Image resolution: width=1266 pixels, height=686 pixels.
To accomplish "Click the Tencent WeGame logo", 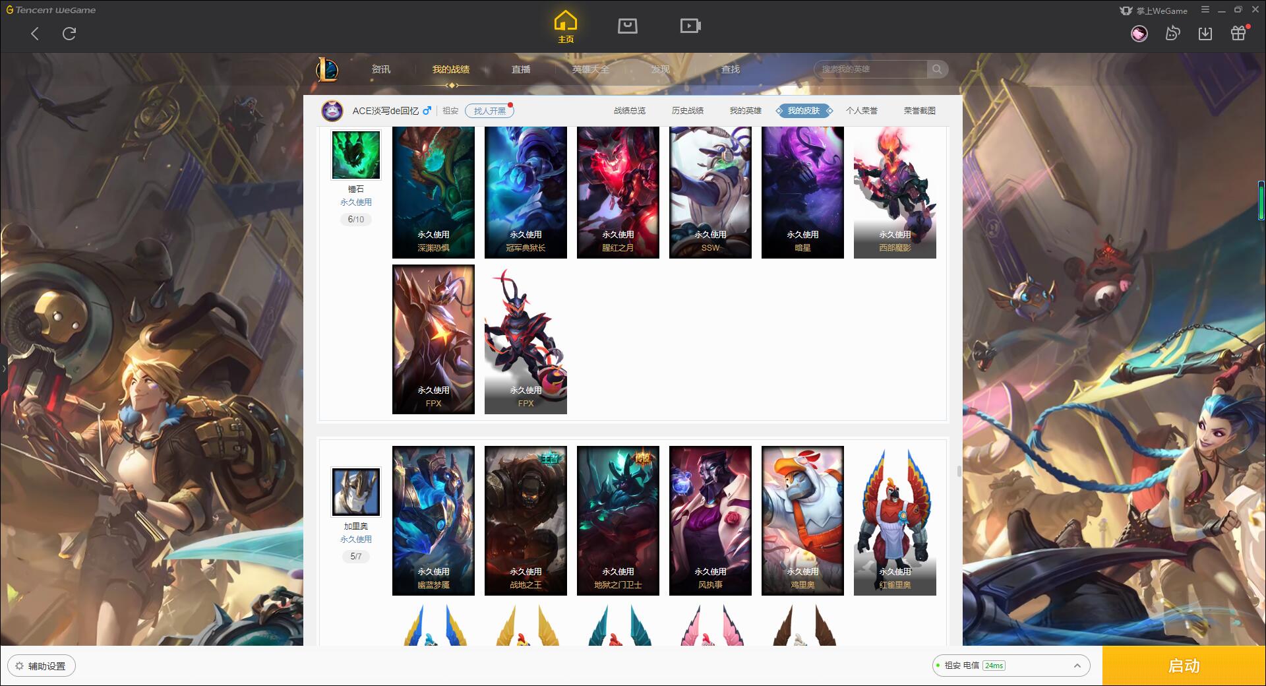I will coord(51,10).
